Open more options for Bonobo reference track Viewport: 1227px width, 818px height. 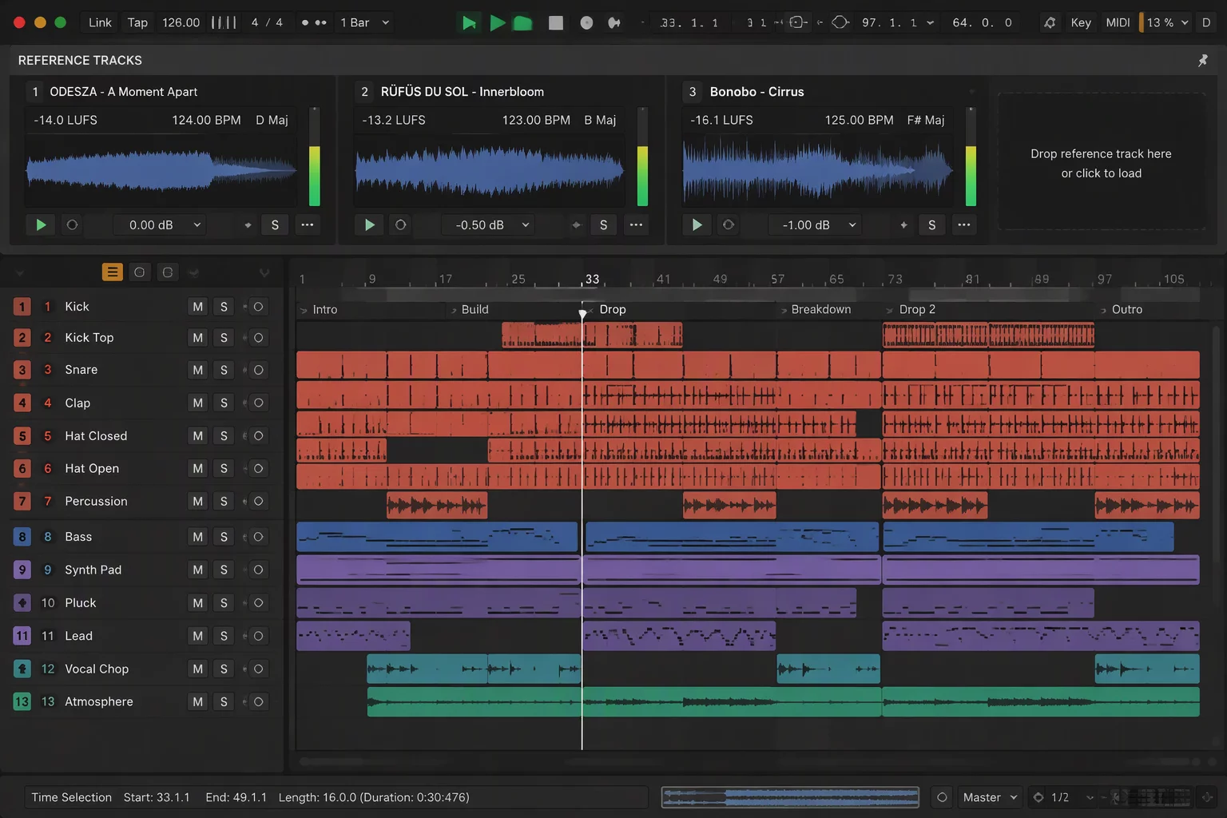(x=964, y=225)
